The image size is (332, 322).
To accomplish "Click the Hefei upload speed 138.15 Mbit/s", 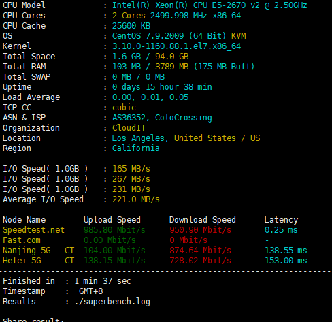I will point(114,261).
